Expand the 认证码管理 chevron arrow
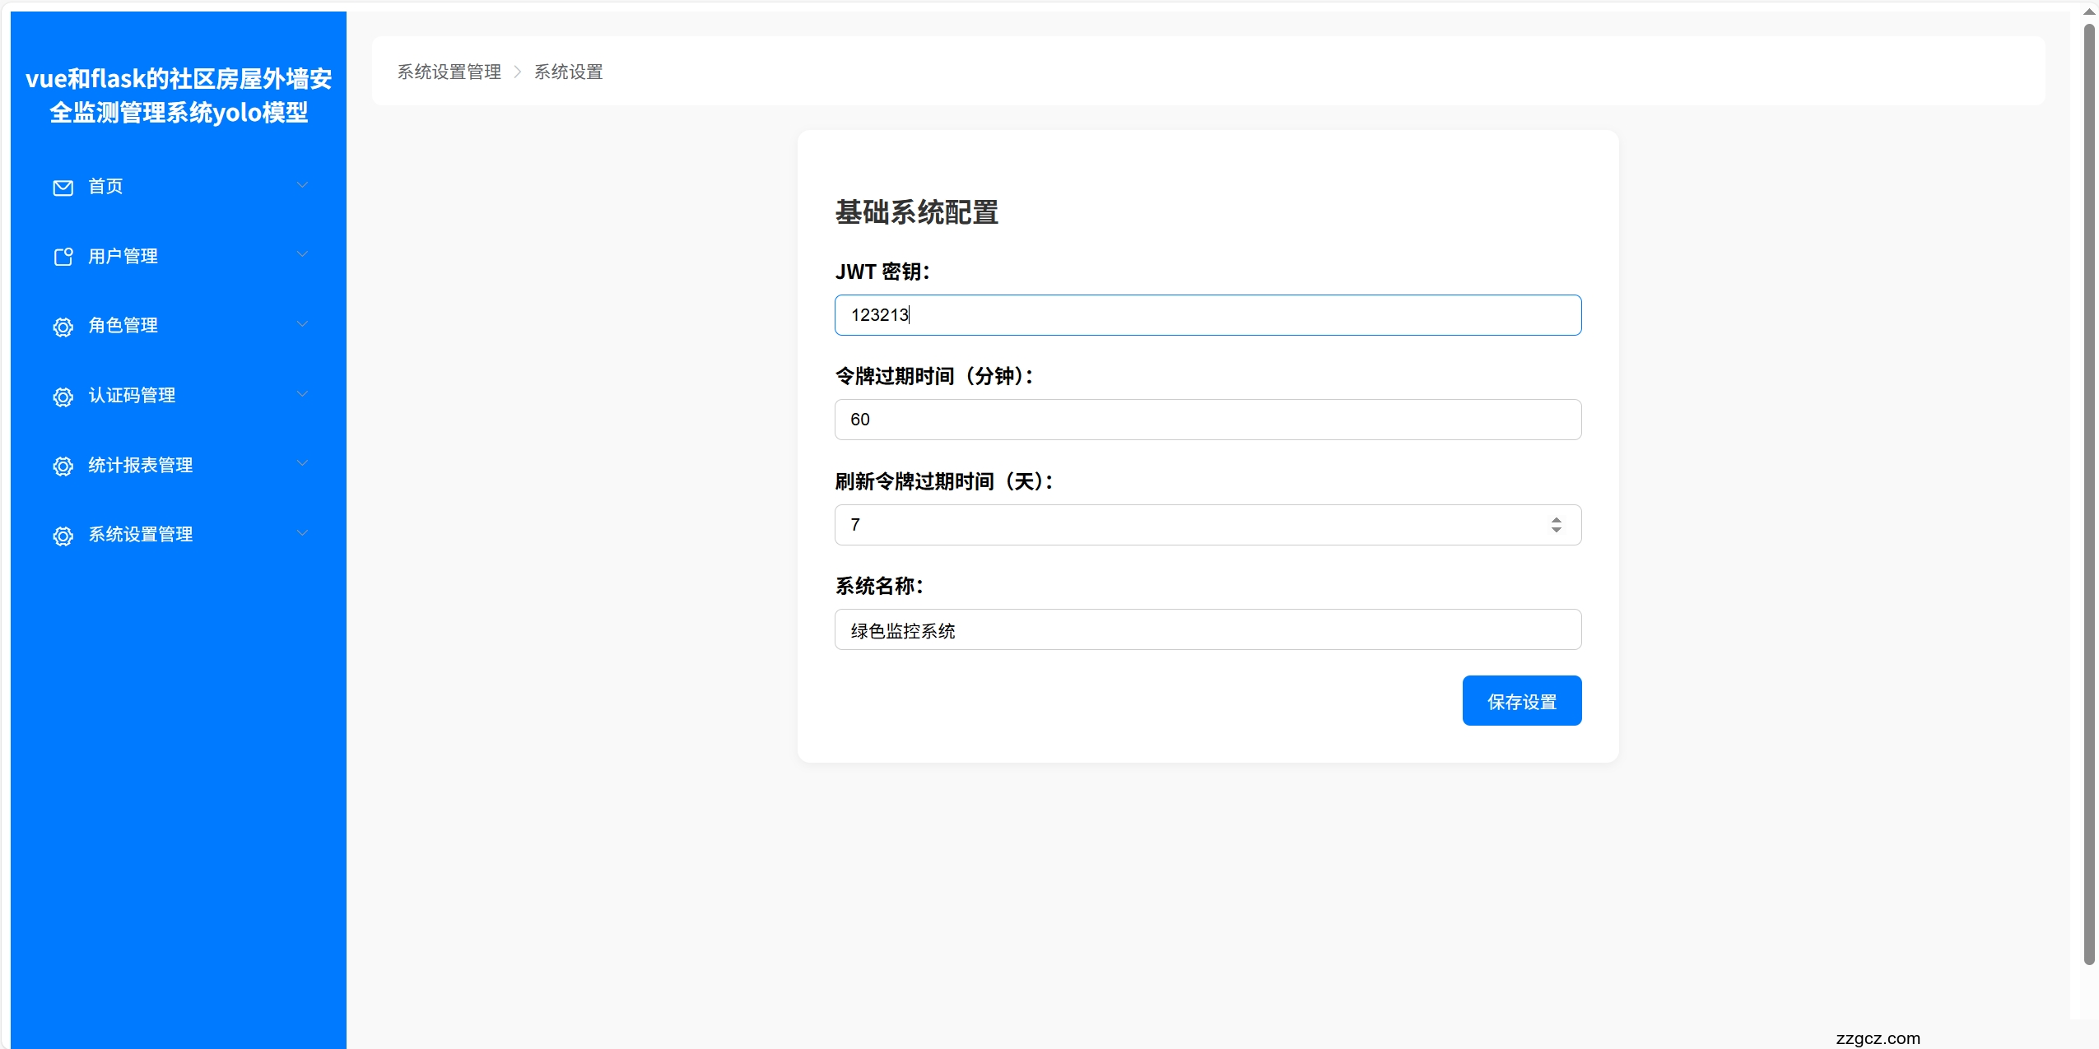 (302, 394)
